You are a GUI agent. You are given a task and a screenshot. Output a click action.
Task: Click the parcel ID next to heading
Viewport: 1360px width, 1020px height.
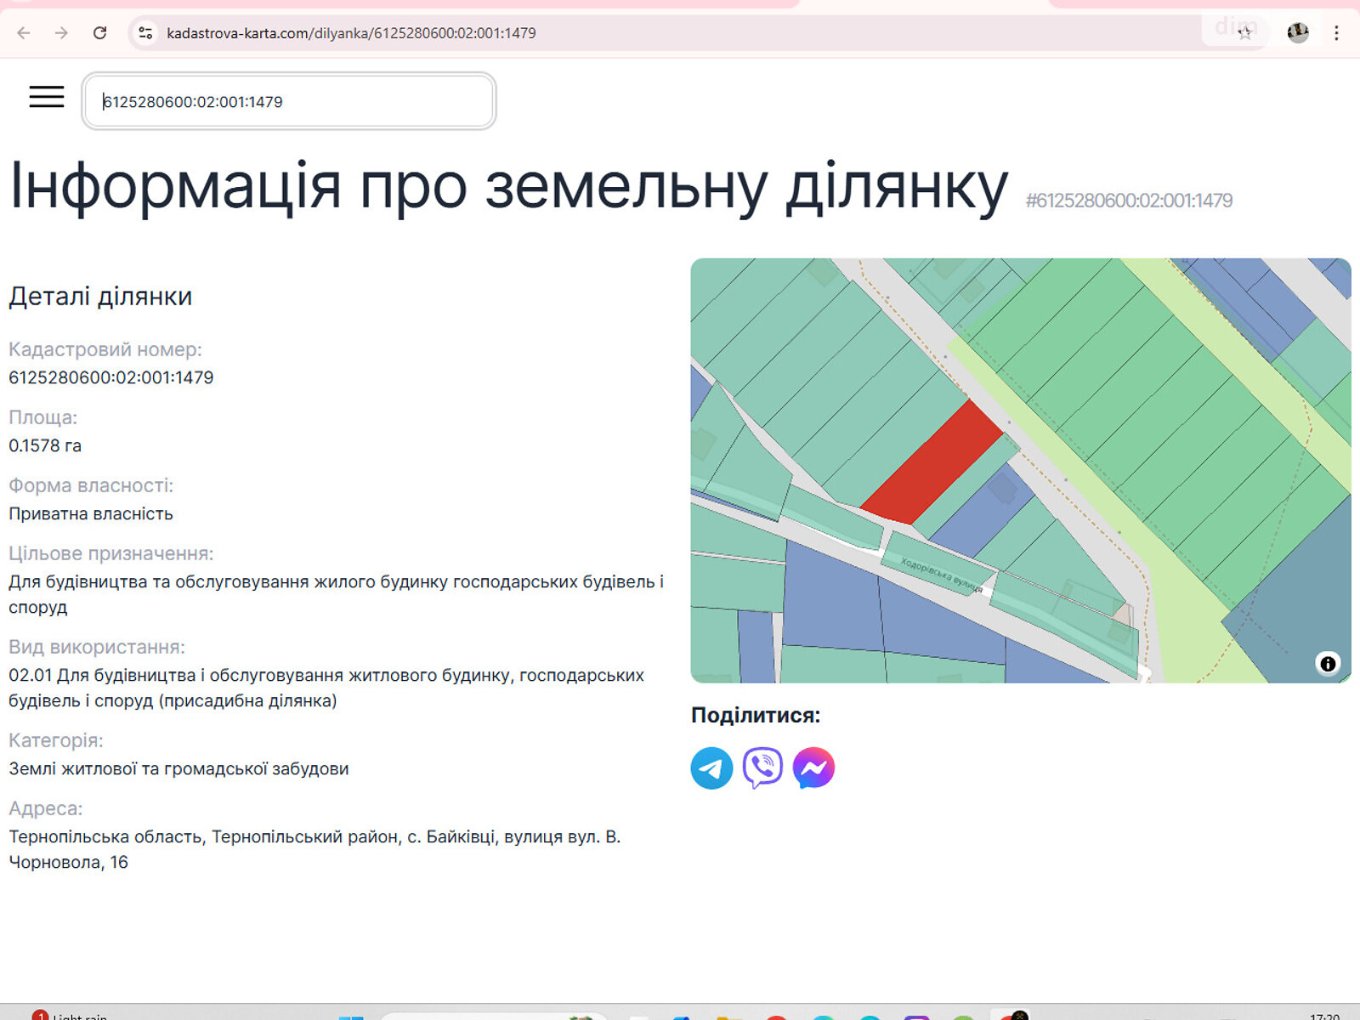[x=1129, y=201]
